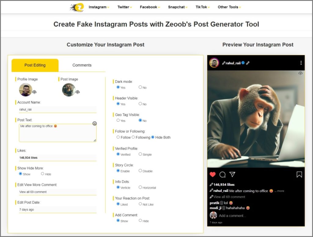Image resolution: width=313 pixels, height=237 pixels.
Task: Click the Zeoob logo icon
Action: point(77,7)
